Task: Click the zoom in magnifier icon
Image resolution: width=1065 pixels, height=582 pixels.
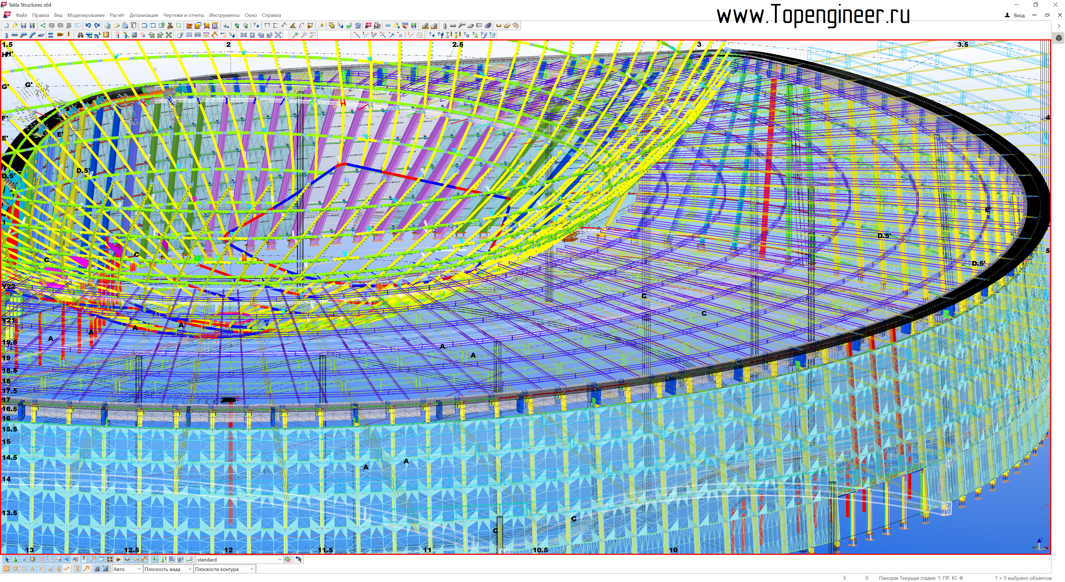Action: [x=295, y=35]
